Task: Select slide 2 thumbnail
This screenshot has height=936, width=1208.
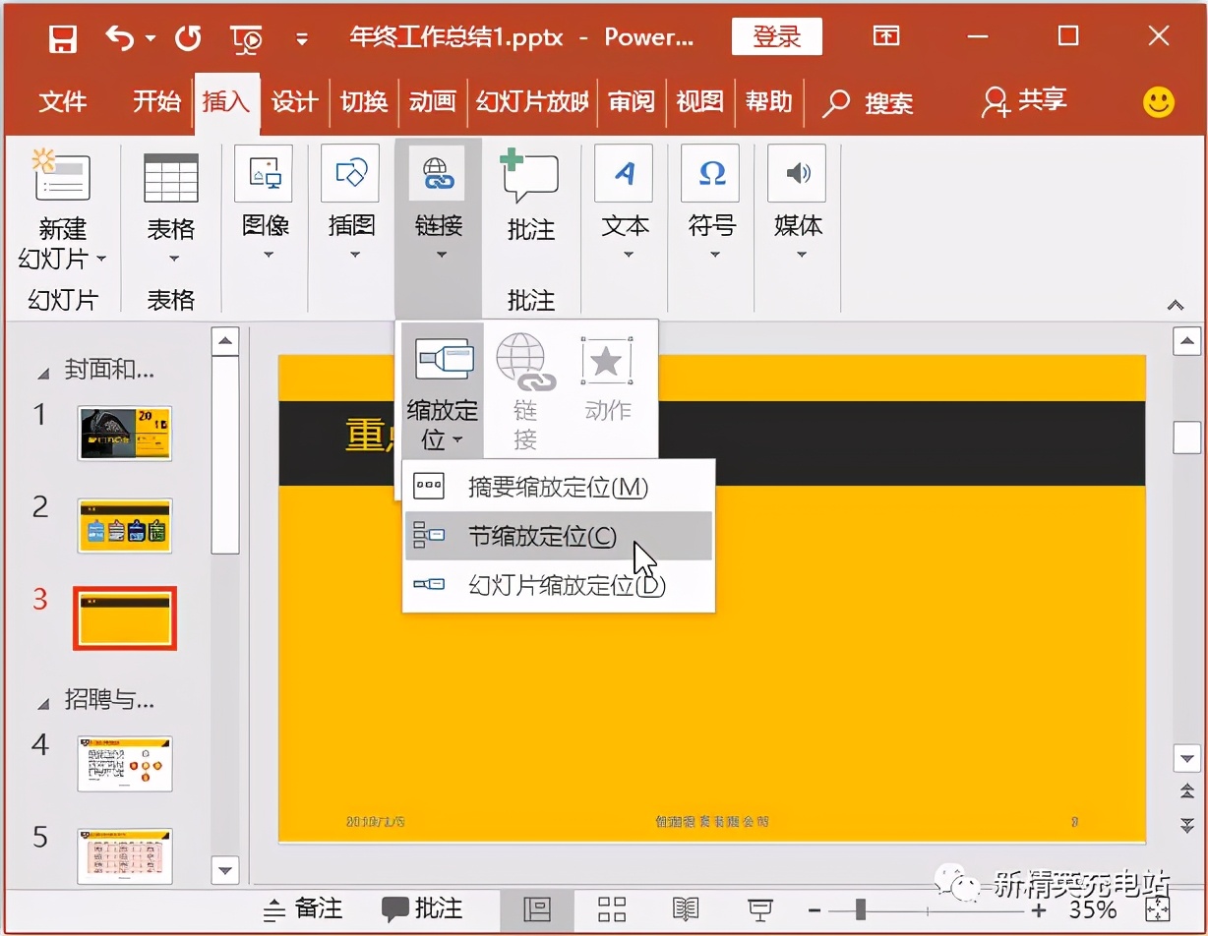Action: pyautogui.click(x=125, y=524)
